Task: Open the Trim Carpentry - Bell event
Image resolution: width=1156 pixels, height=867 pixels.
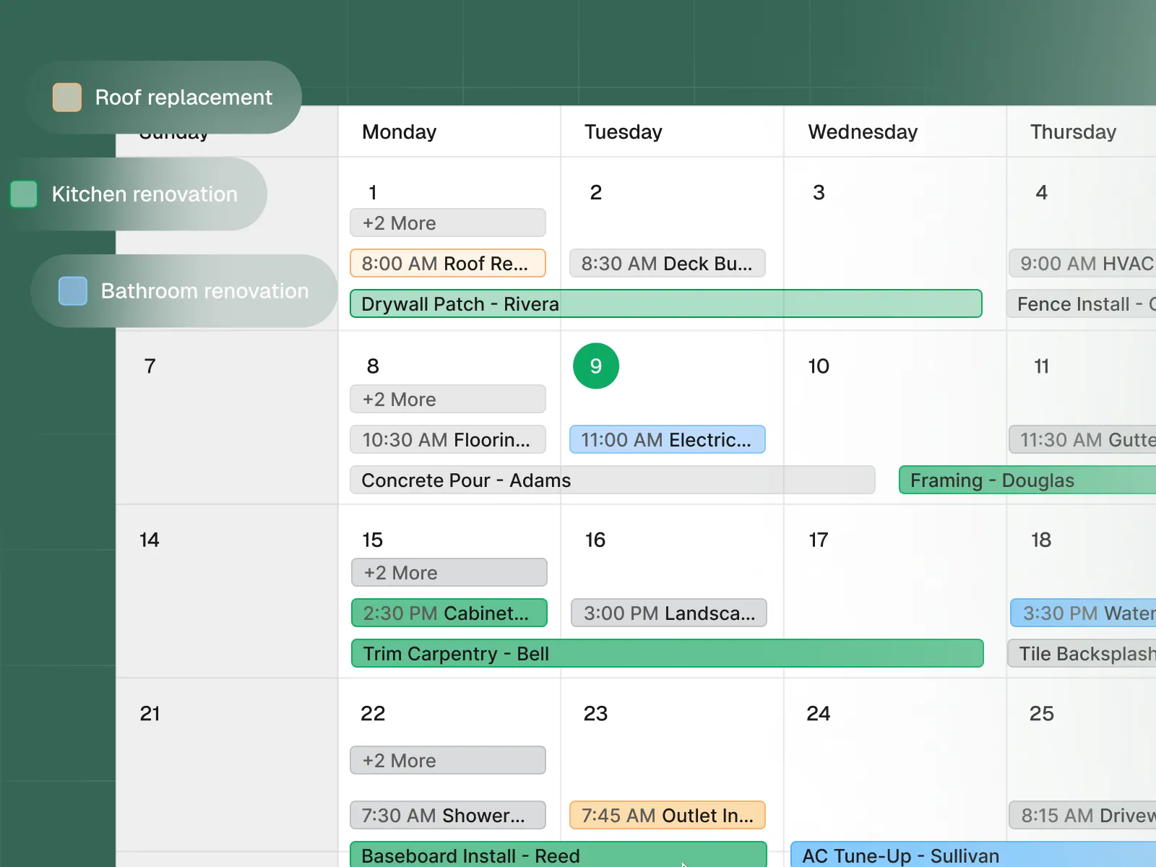Action: pos(667,653)
